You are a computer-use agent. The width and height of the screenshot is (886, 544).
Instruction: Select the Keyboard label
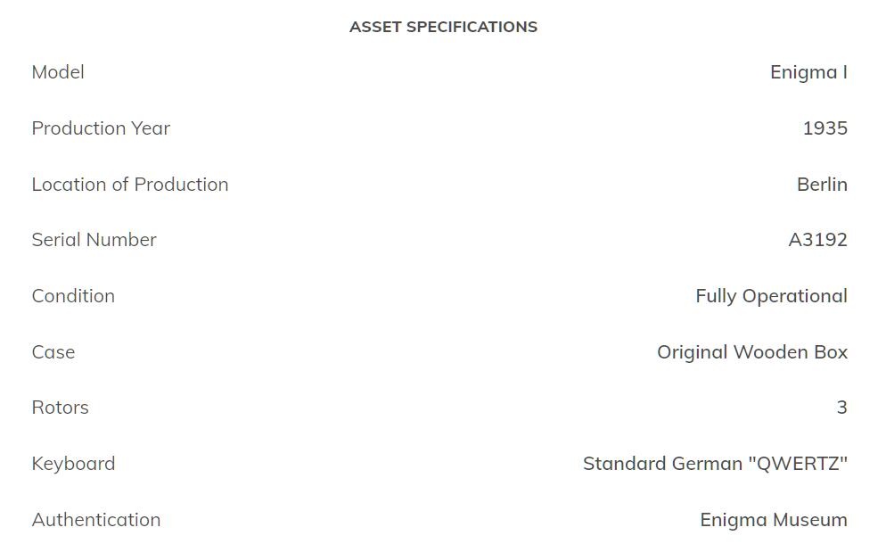coord(73,464)
